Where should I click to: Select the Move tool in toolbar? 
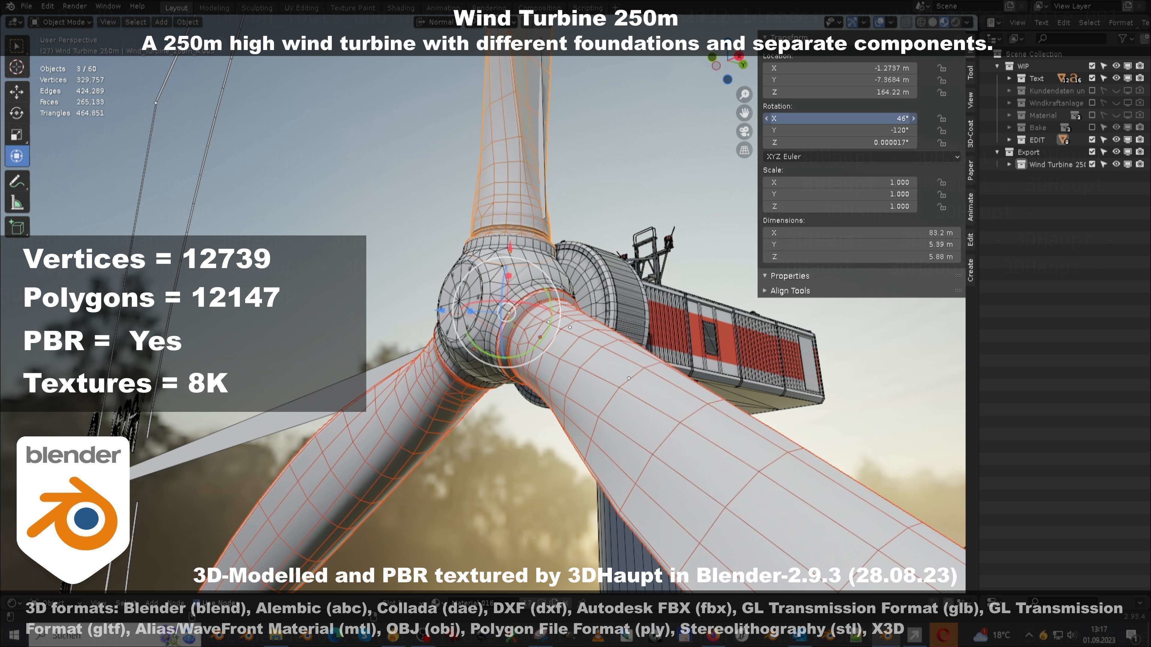(x=16, y=92)
